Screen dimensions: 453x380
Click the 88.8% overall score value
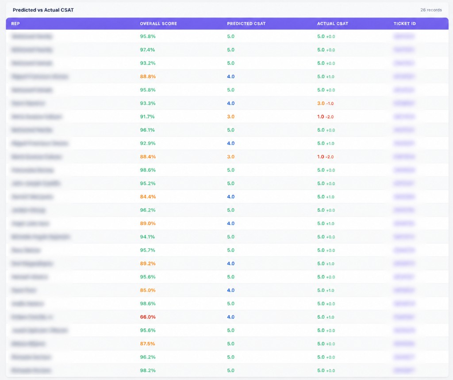148,77
